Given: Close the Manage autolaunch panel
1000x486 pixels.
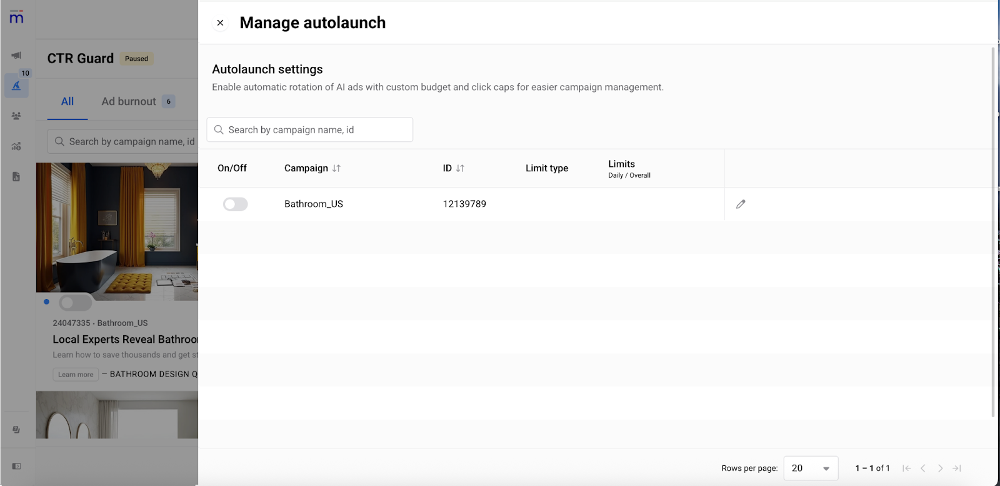Looking at the screenshot, I should pyautogui.click(x=220, y=23).
